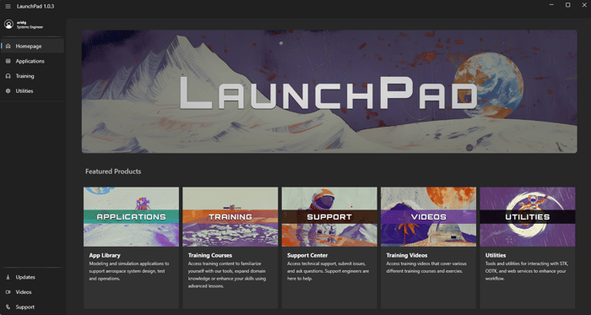Click the Training Courses card title
The image size is (591, 315).
[x=210, y=255]
